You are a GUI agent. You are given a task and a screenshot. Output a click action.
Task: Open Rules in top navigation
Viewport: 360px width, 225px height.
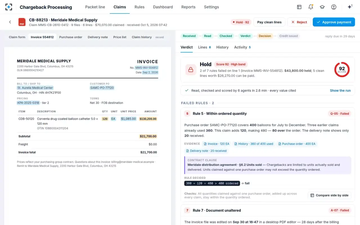coord(139,7)
